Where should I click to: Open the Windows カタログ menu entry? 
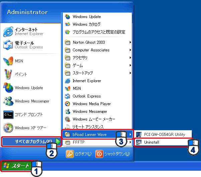point(97,24)
